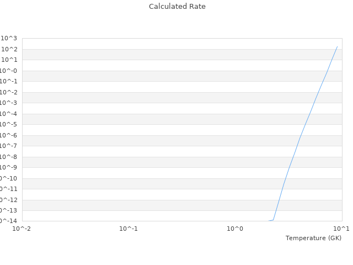The width and height of the screenshot is (353, 265).
Task: Select the 10^1 label on the y-axis
Action: point(9,60)
